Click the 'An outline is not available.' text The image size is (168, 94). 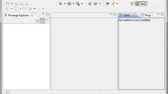point(135,20)
